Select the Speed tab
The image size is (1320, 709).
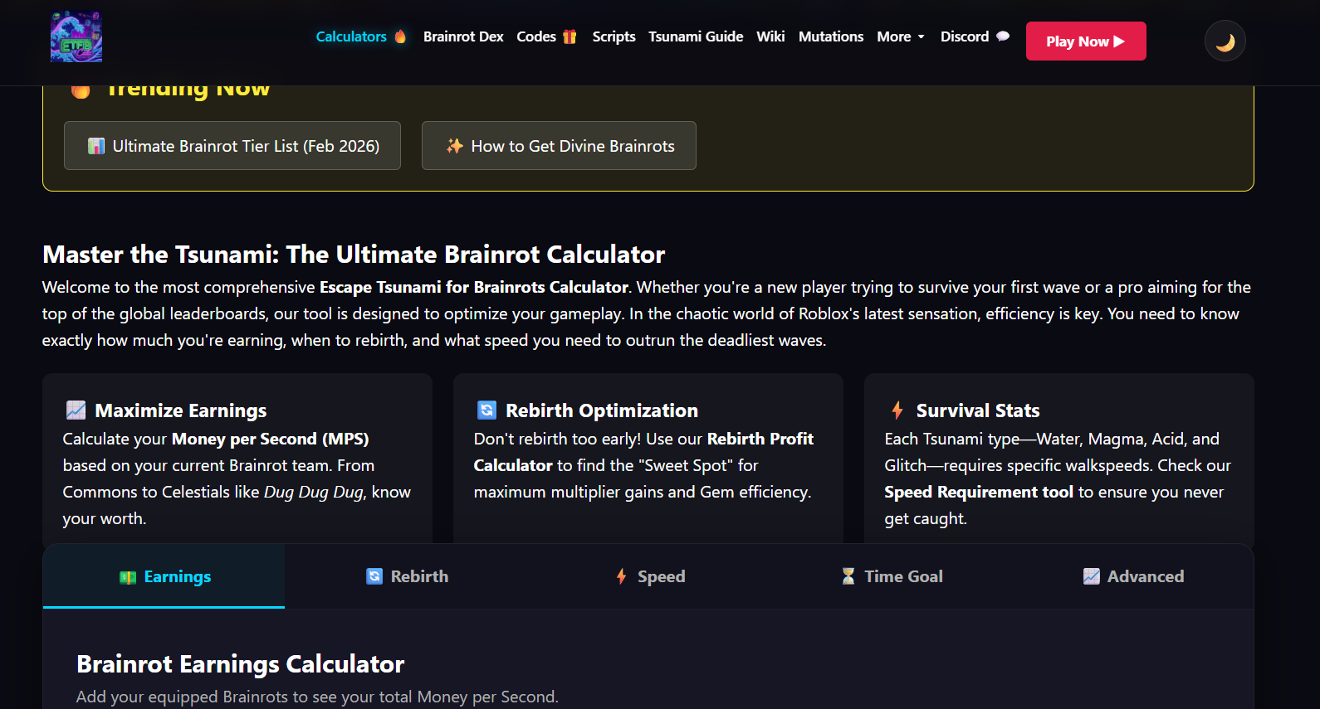click(650, 576)
